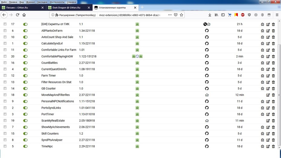
Task: Disable the CountBattles script toggle
Action: tap(25, 63)
